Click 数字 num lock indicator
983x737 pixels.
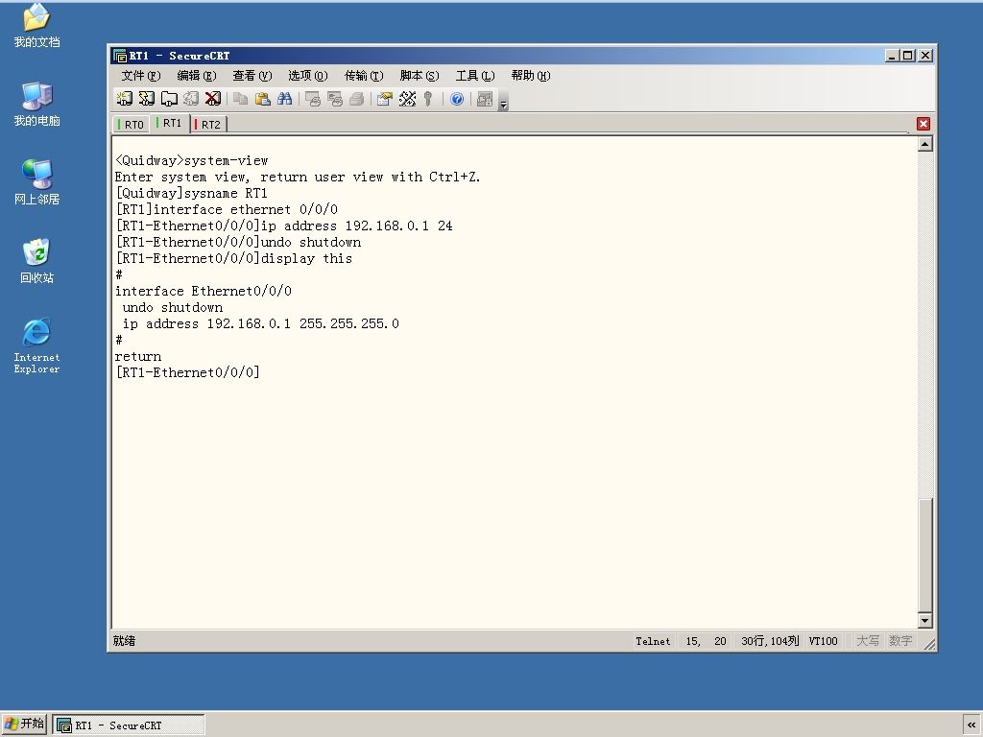point(900,641)
